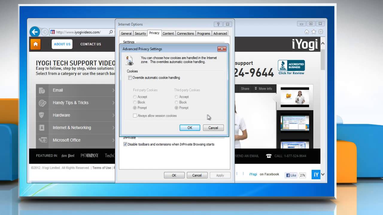Expand More info under the video
The image size is (383, 215).
[263, 89]
